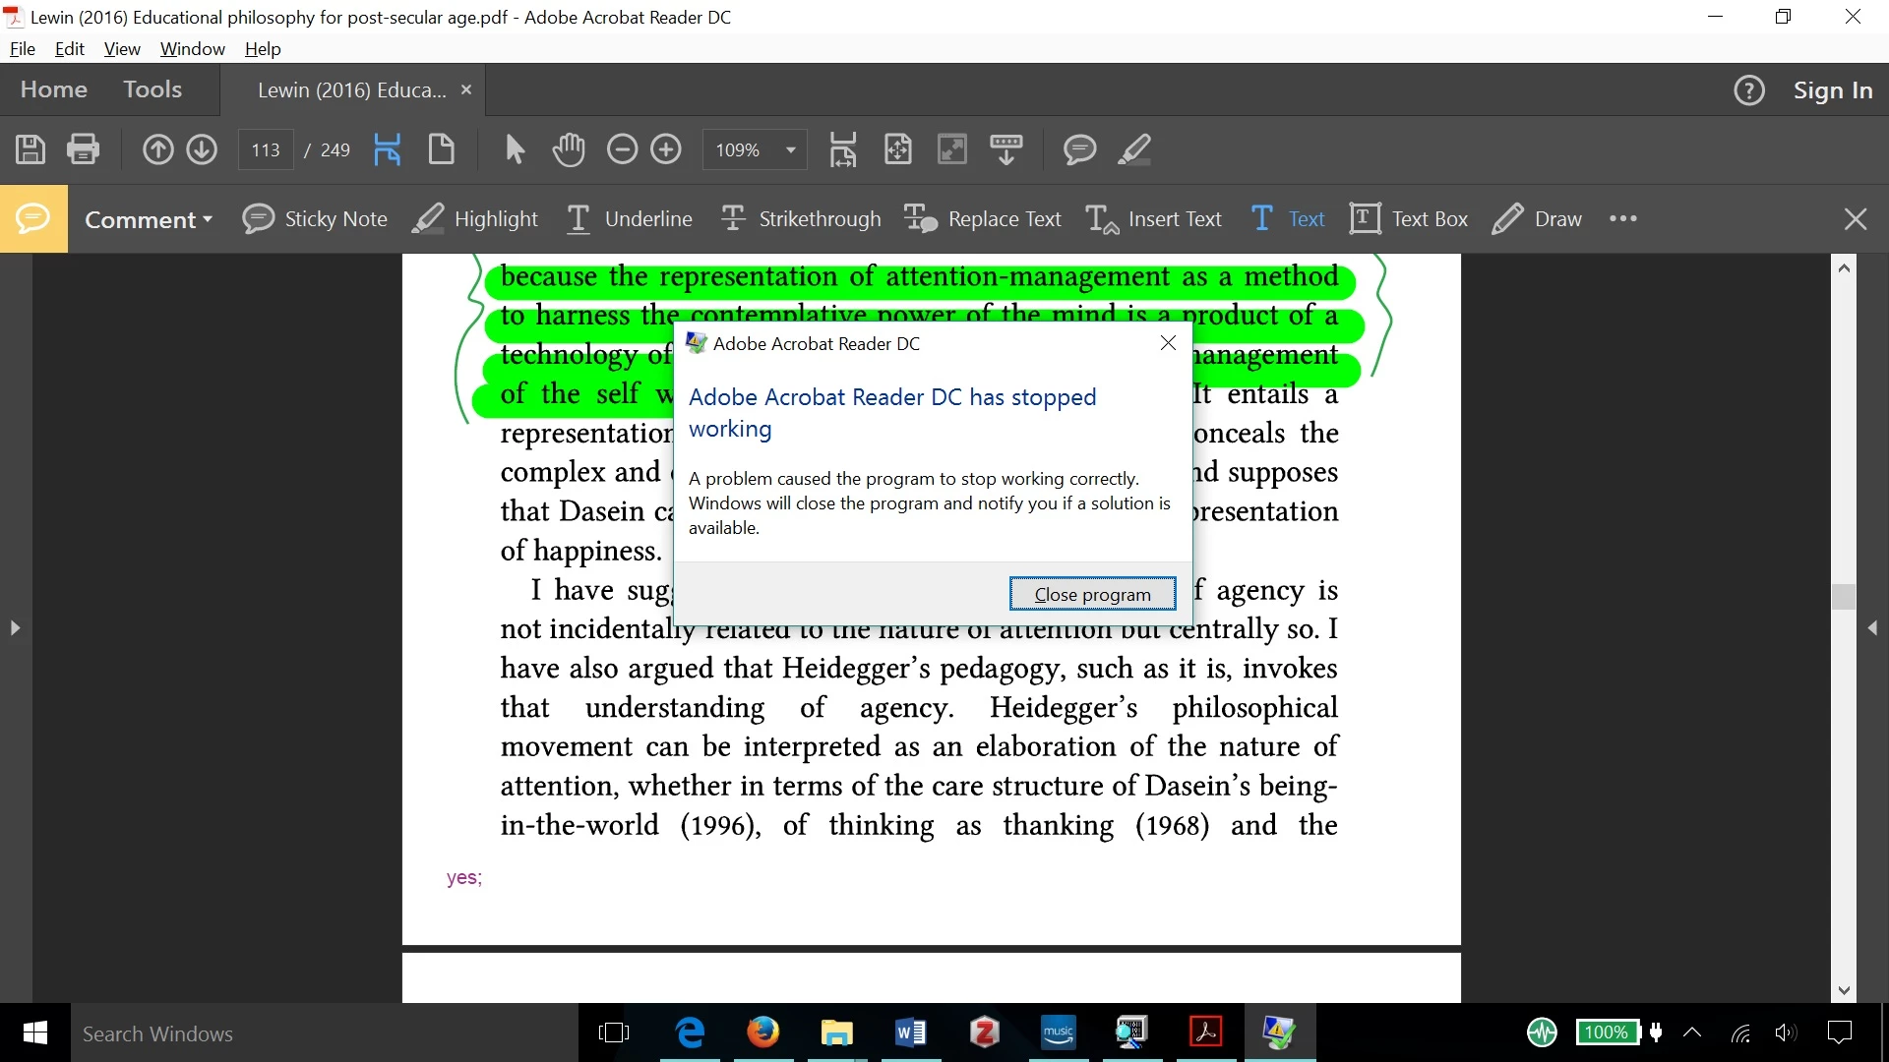Select the Hand pan tool
Screen dimensions: 1889x1062
pos(568,149)
